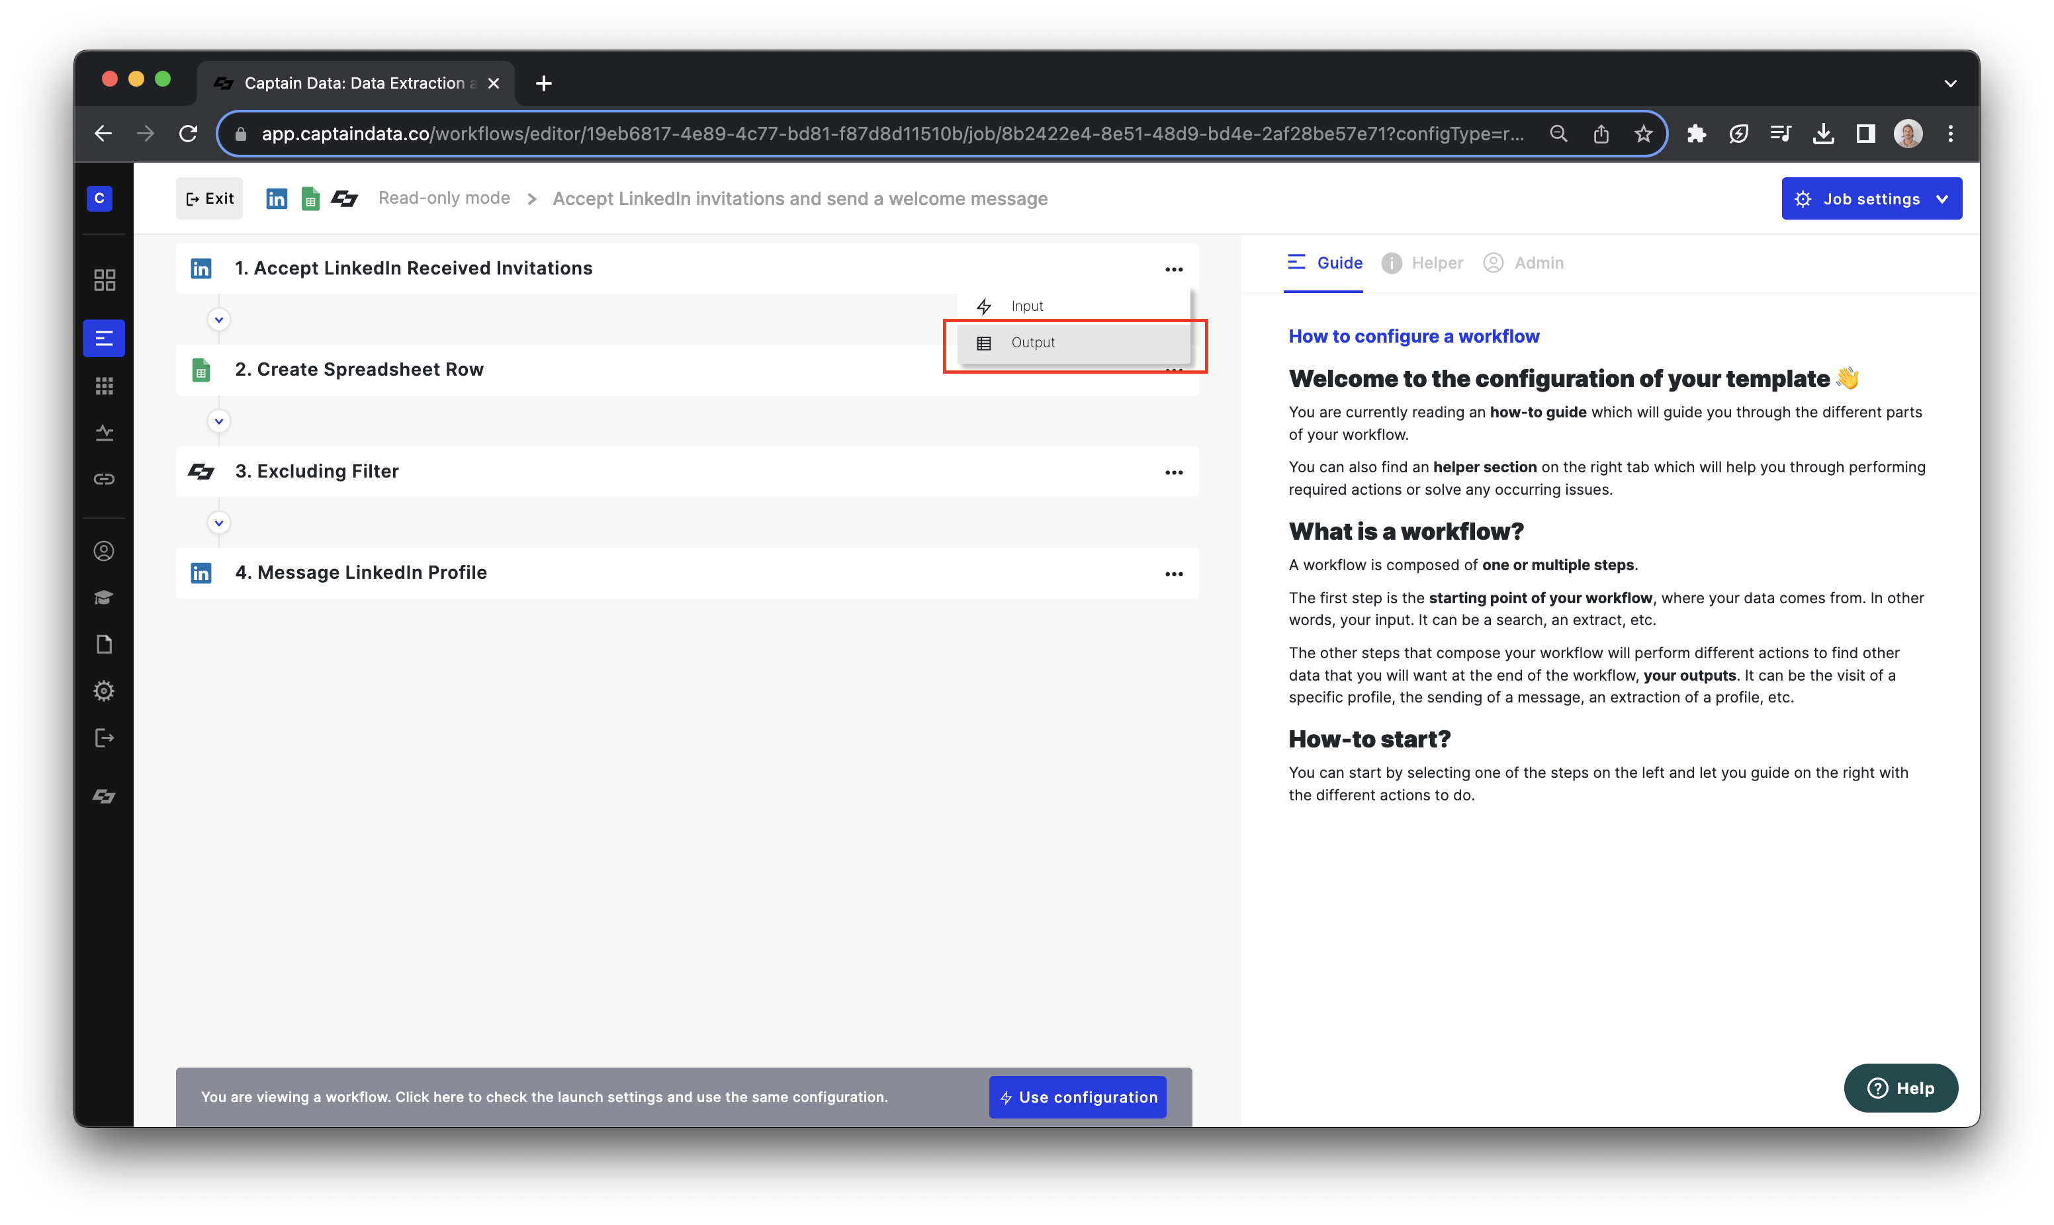2054x1225 pixels.
Task: Expand the chevron below Excluding Filter
Action: [x=219, y=523]
